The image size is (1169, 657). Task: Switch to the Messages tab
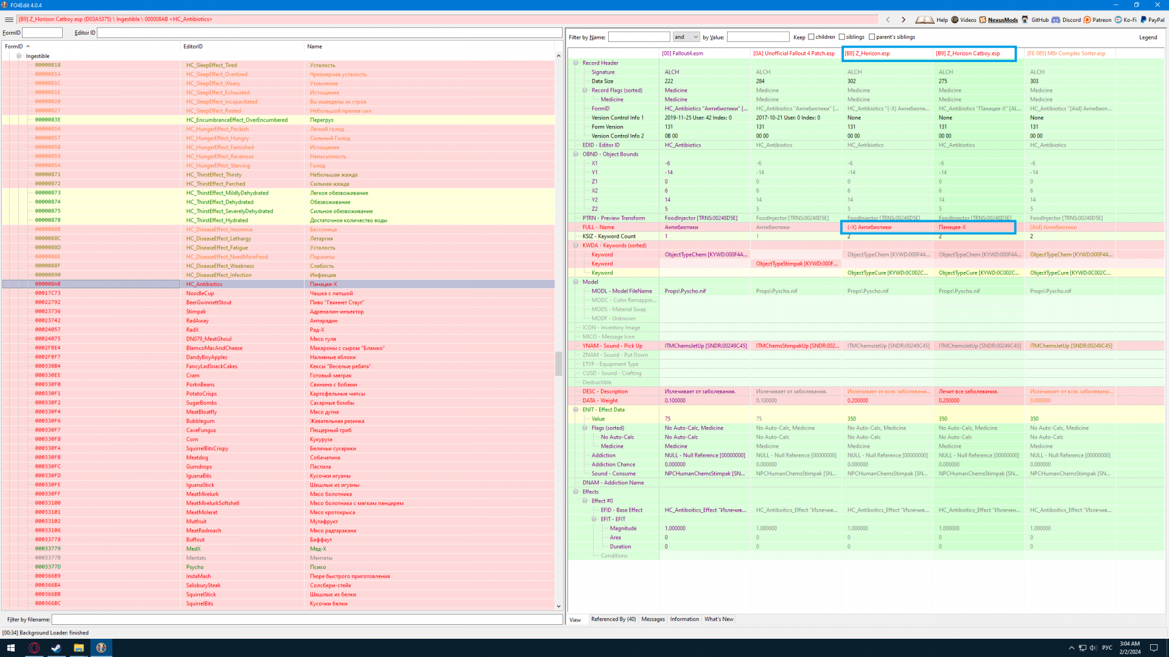pos(653,619)
